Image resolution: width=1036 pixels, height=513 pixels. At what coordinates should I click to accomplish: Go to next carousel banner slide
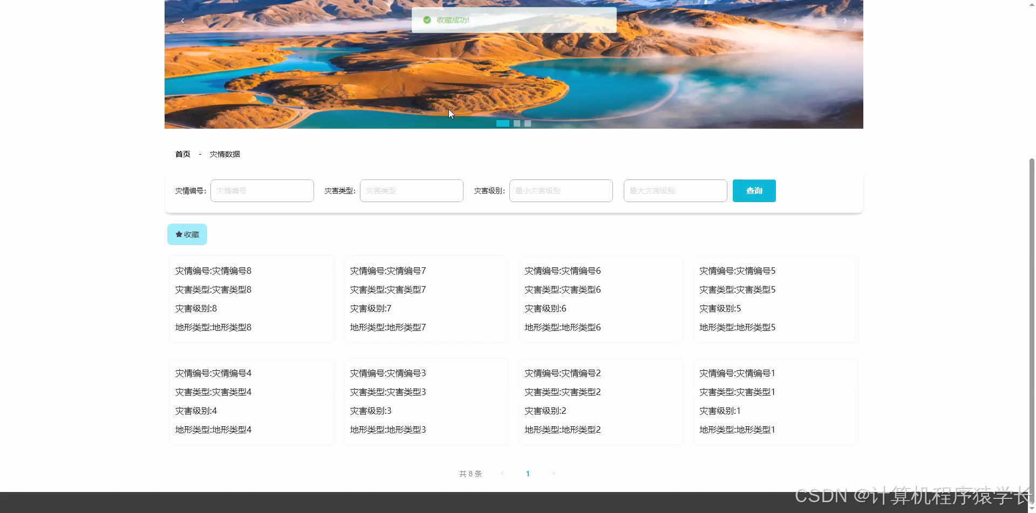coord(845,20)
